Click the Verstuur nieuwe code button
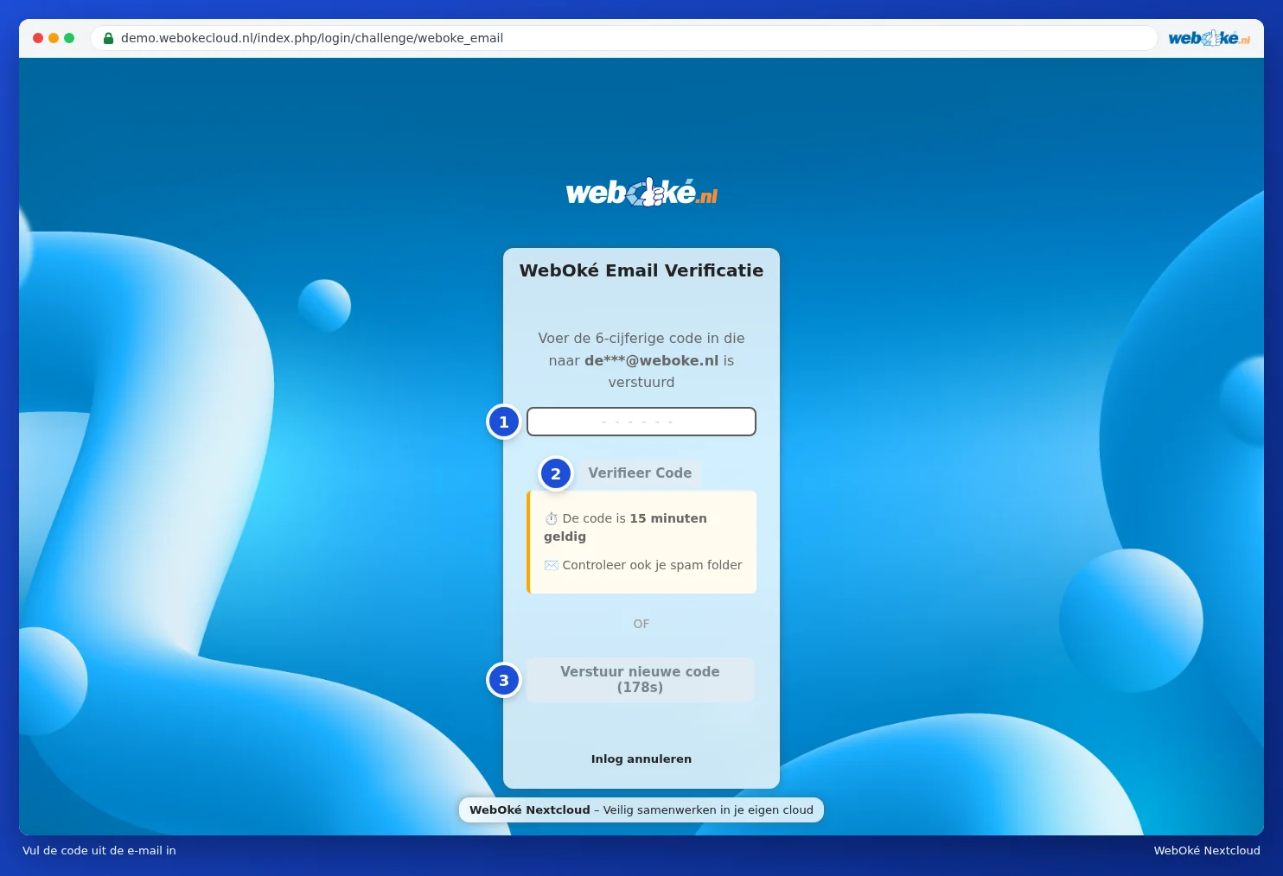The height and width of the screenshot is (876, 1283). pyautogui.click(x=640, y=679)
